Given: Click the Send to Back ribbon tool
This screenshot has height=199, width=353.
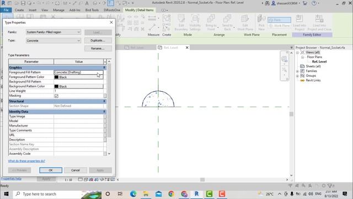Looking at the screenshot, I should coord(227,23).
